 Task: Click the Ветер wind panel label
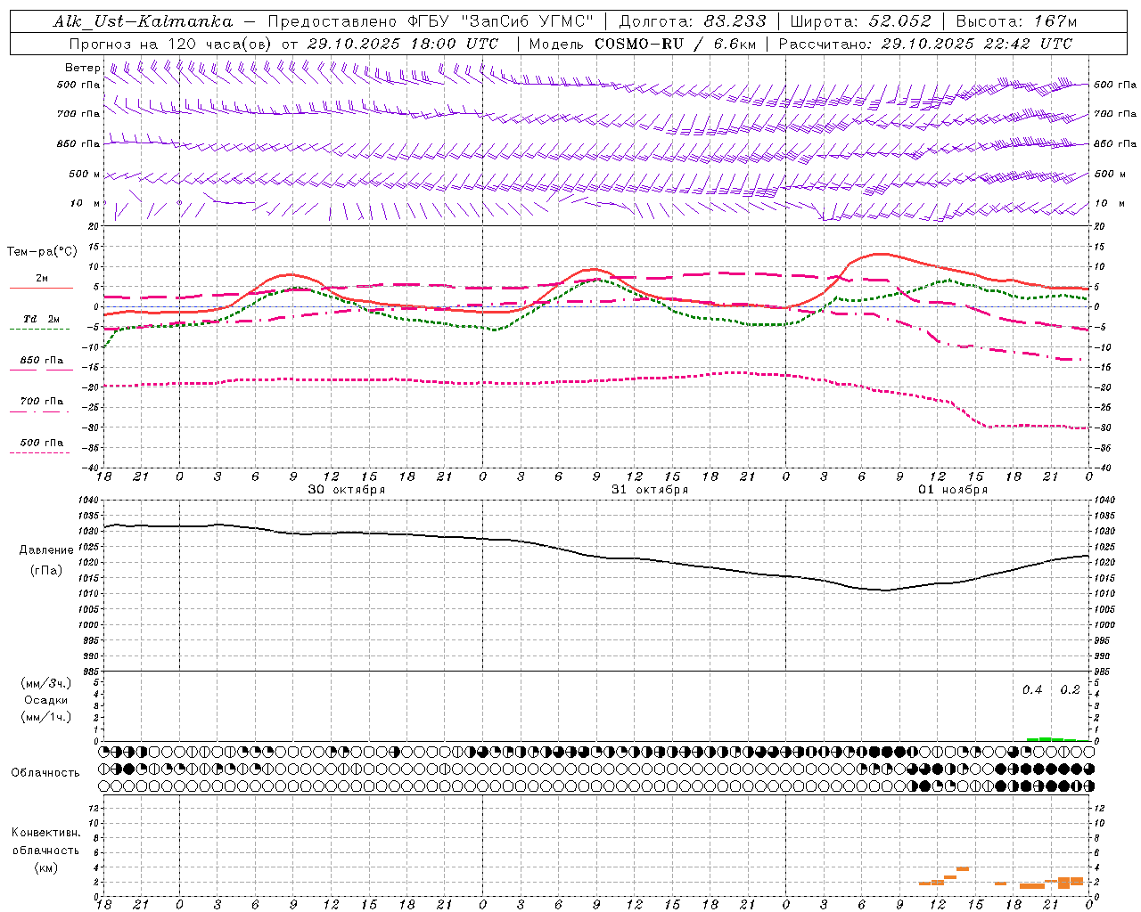point(83,68)
